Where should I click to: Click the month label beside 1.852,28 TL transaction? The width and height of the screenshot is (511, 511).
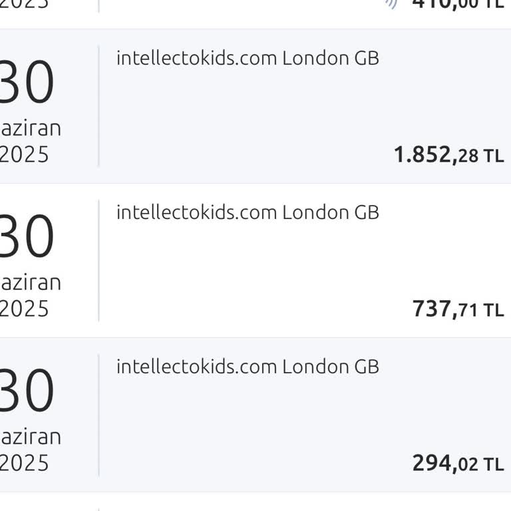point(31,127)
